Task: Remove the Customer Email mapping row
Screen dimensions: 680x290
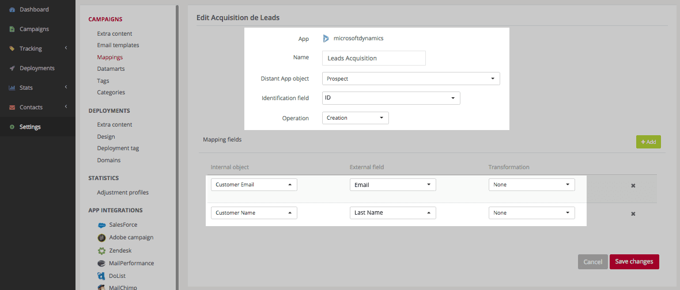Action: [x=633, y=185]
